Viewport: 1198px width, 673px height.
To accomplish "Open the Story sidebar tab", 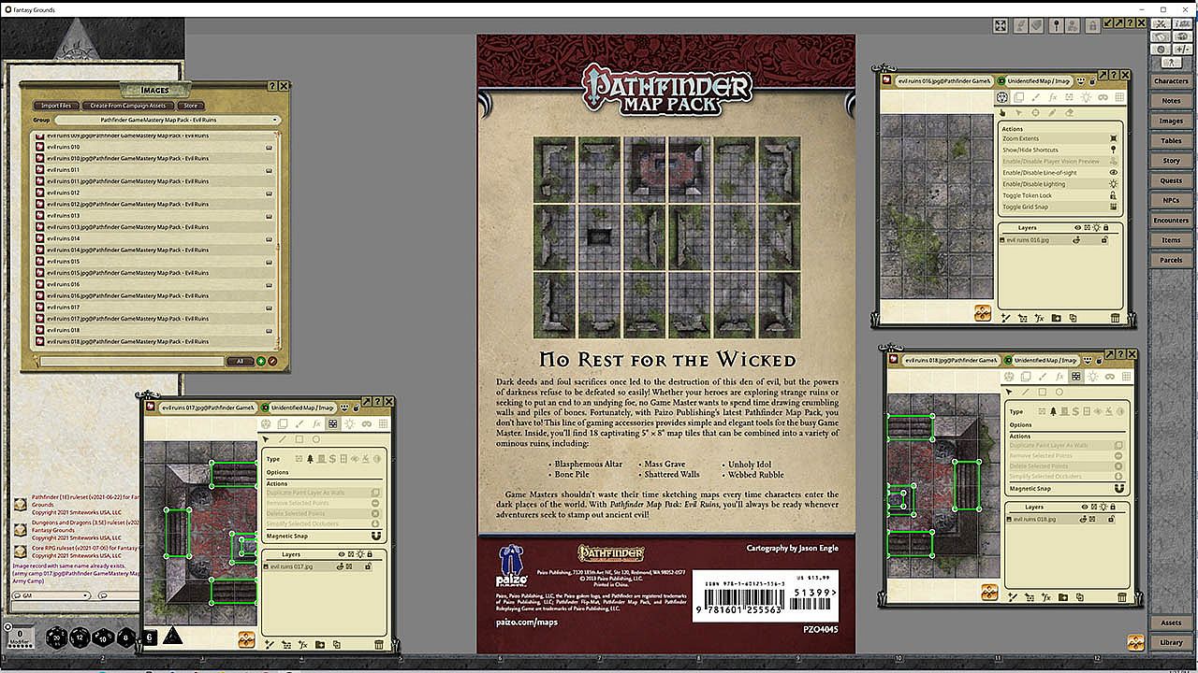I will [1171, 161].
